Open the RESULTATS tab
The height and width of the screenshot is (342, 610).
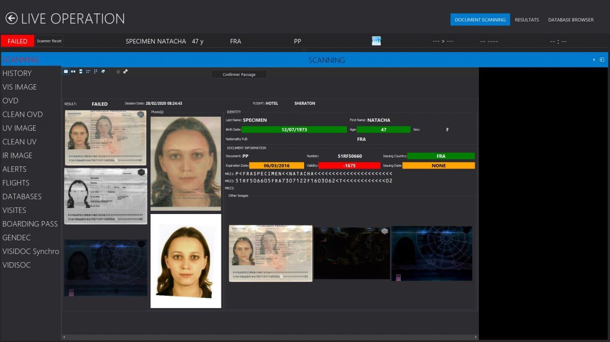pyautogui.click(x=526, y=20)
